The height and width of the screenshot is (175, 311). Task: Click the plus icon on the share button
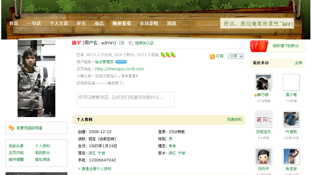(241, 56)
